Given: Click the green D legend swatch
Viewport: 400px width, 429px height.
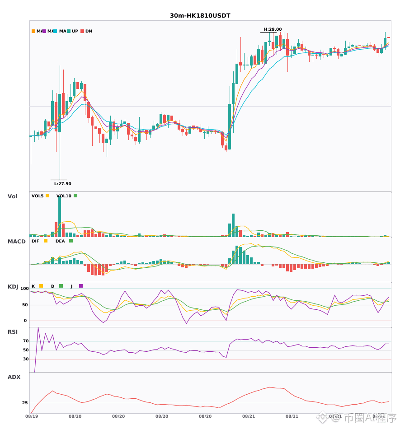Looking at the screenshot, I should pyautogui.click(x=61, y=286).
